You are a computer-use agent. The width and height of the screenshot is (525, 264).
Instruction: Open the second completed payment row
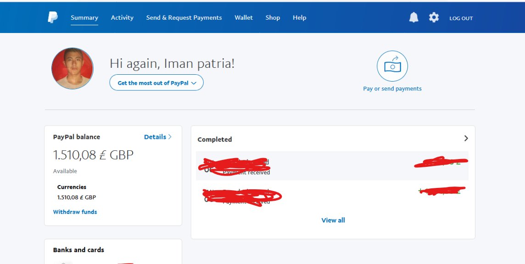pyautogui.click(x=332, y=195)
